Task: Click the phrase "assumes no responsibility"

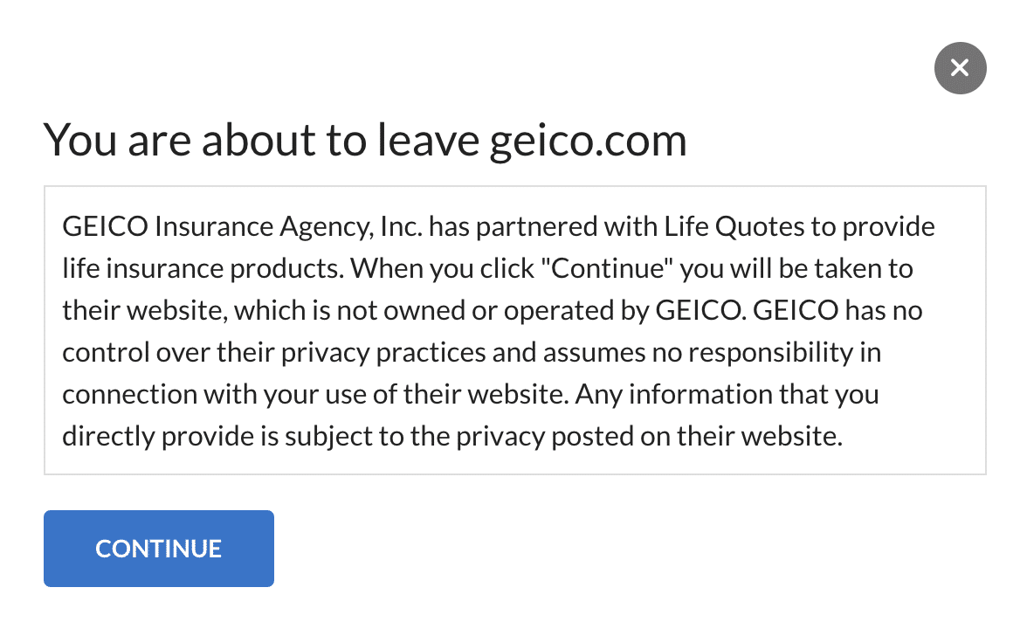Action: pos(698,352)
